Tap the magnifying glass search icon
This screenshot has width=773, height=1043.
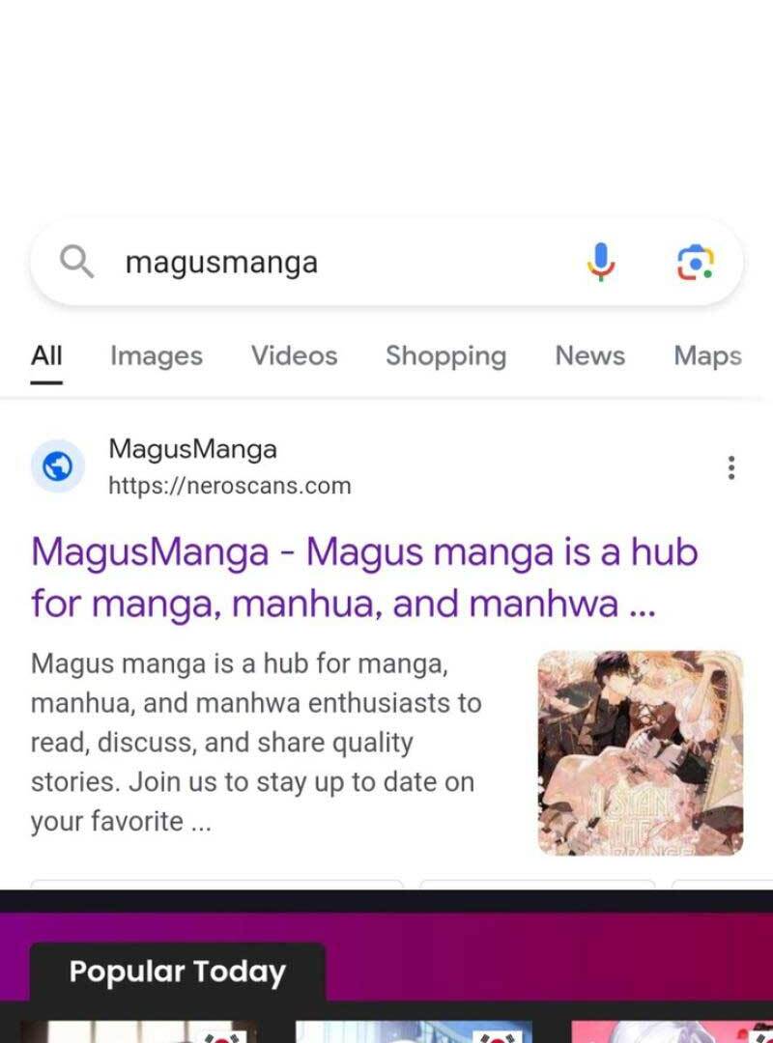click(x=76, y=262)
